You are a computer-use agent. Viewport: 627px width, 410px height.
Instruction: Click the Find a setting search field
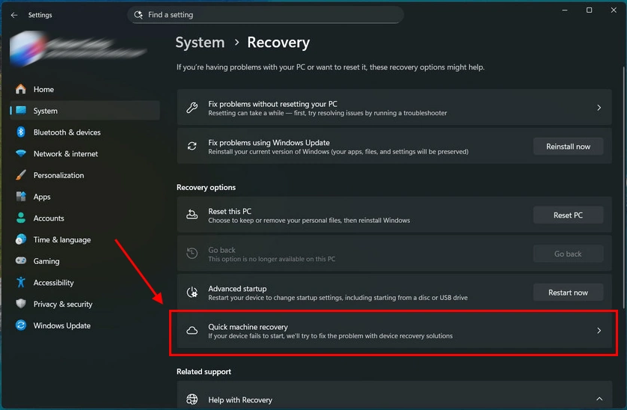(269, 15)
